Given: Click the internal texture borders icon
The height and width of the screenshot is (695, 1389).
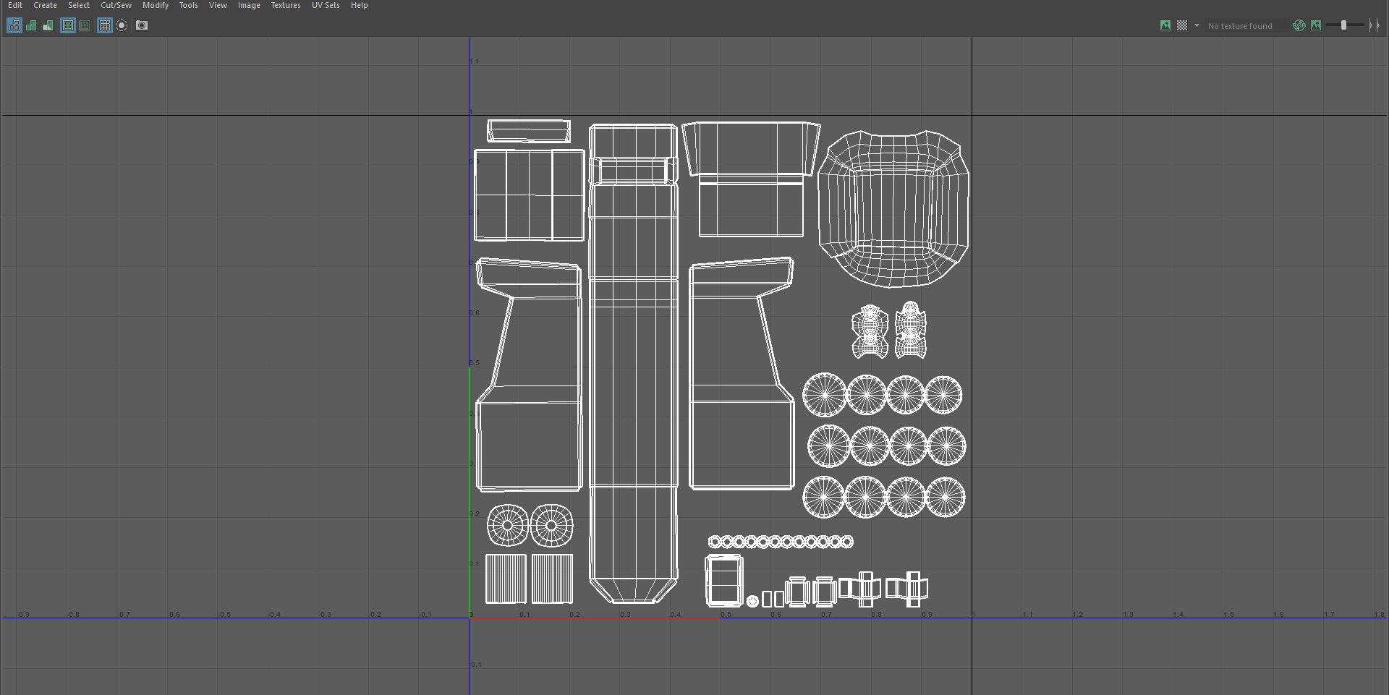Looking at the screenshot, I should [85, 25].
